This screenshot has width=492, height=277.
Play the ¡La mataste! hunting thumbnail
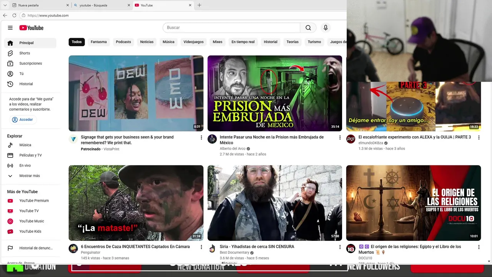pyautogui.click(x=136, y=203)
